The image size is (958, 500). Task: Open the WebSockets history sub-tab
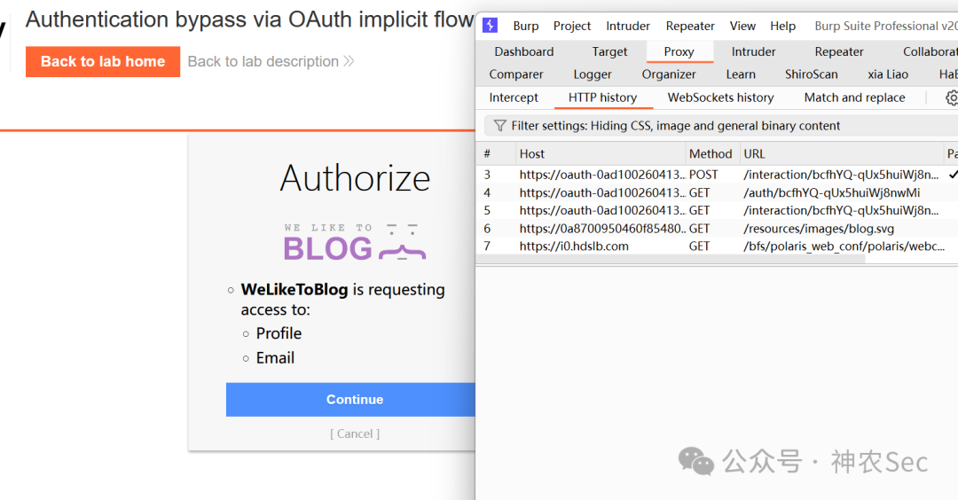pyautogui.click(x=720, y=97)
